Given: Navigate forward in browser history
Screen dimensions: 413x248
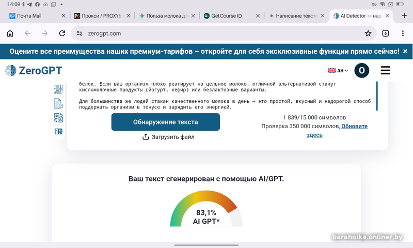Looking at the screenshot, I should [x=45, y=34].
